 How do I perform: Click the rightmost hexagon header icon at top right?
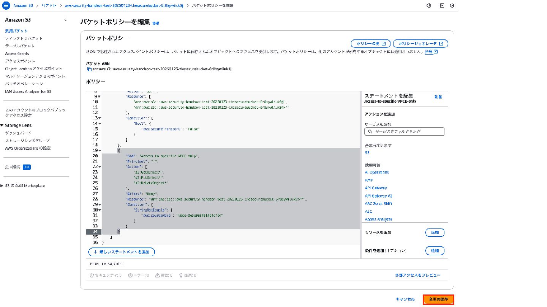[452, 6]
